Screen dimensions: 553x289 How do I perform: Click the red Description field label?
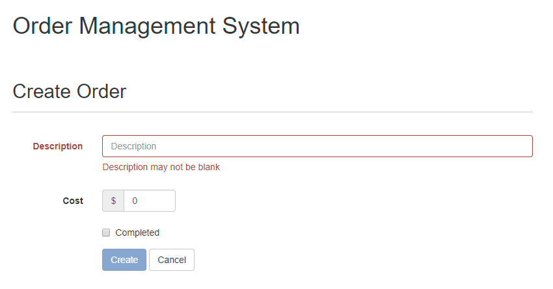pyautogui.click(x=58, y=146)
